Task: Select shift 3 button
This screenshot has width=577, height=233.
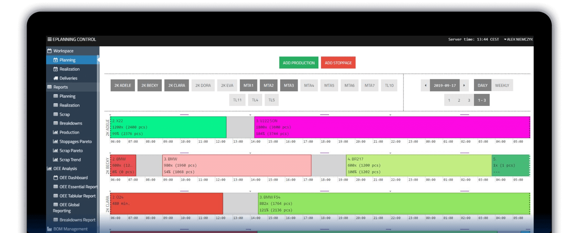Action: [x=469, y=100]
